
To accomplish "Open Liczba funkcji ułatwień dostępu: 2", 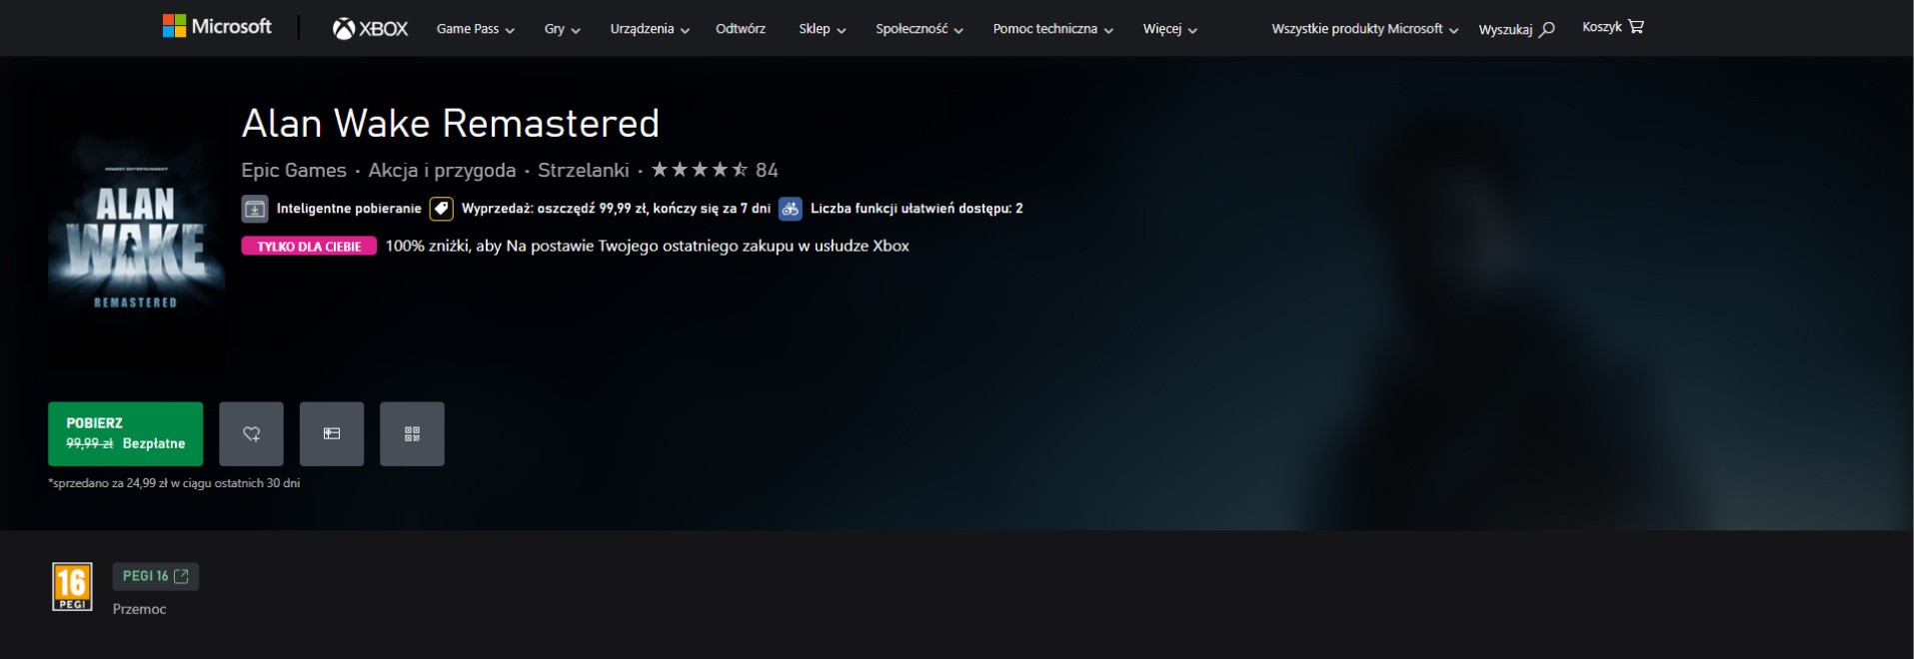I will tap(917, 209).
